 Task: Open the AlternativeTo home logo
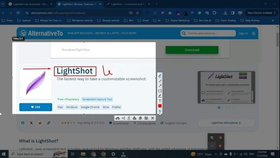(41, 33)
